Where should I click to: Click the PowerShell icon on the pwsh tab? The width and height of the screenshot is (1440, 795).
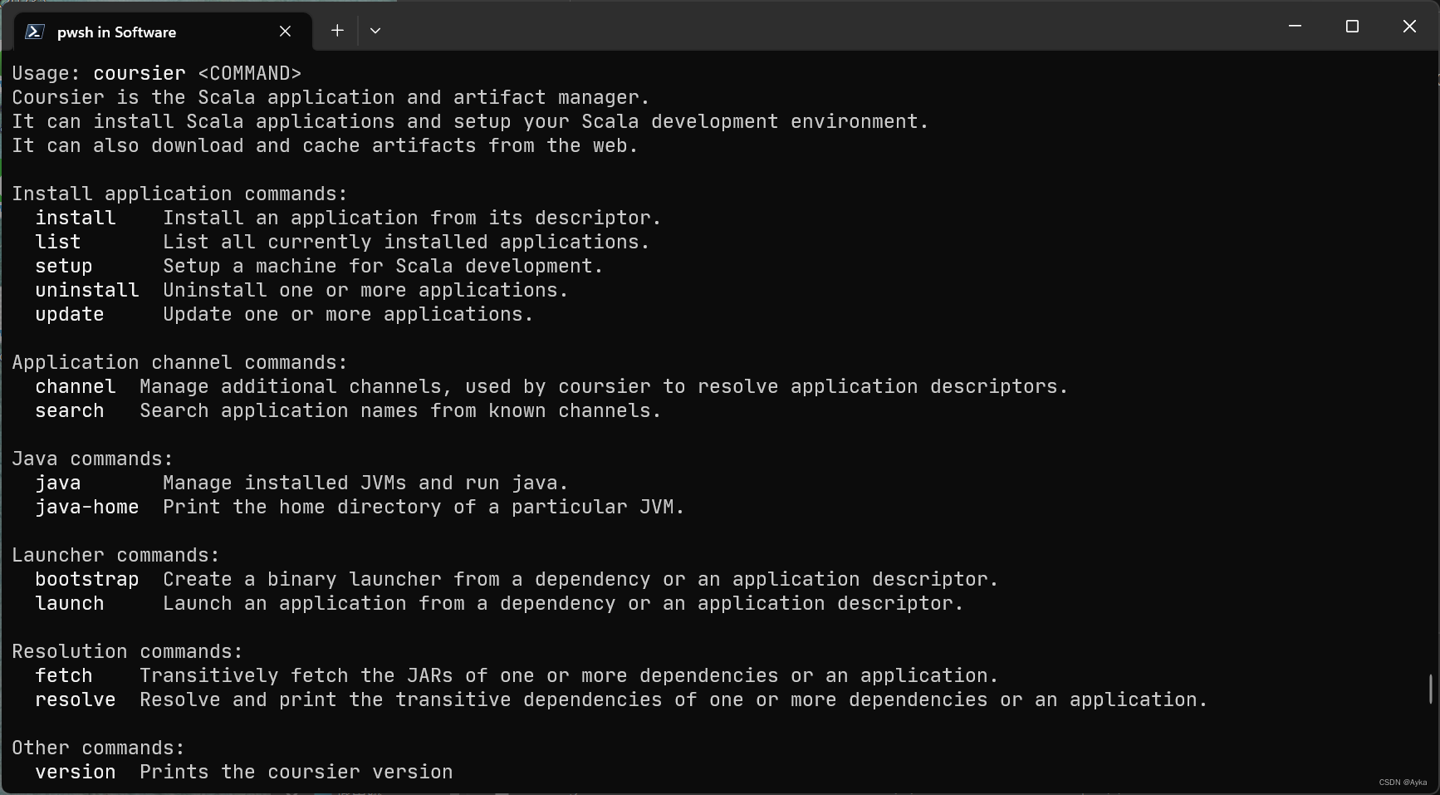point(34,31)
